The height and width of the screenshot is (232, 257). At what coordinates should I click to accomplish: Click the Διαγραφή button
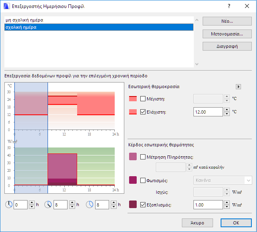(227, 46)
